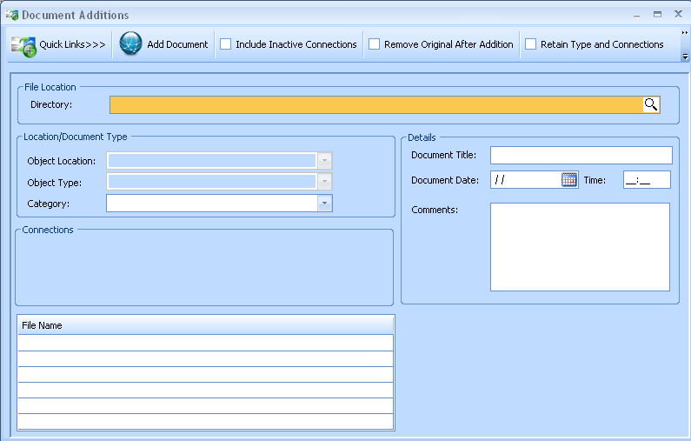Viewport: 691px width, 441px height.
Task: Open the Object Type dropdown arrow
Action: tap(324, 182)
